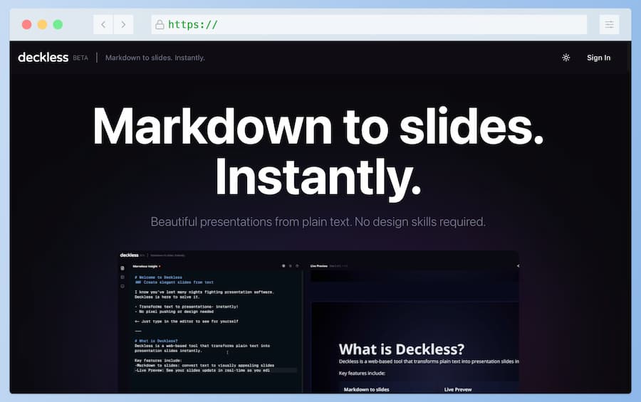Click the 'What is Deckless?' slide preview
The image size is (641, 402).
pyautogui.click(x=415, y=349)
